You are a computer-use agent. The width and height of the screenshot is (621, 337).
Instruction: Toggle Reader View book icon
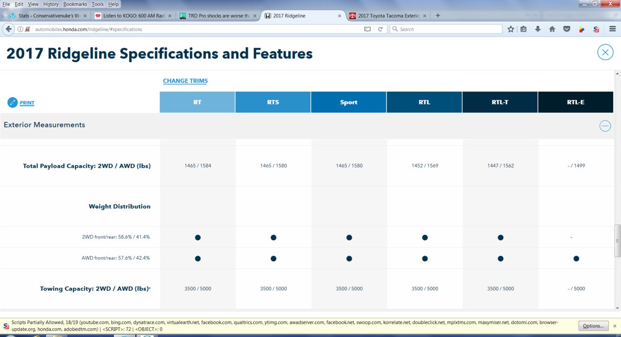pyautogui.click(x=368, y=29)
